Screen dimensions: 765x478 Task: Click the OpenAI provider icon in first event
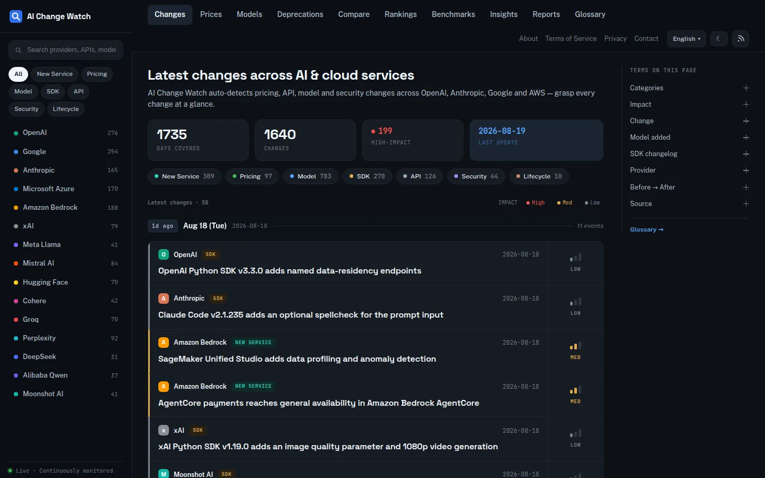point(164,254)
